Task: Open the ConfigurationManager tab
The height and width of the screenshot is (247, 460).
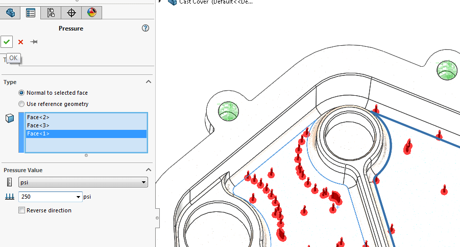Action: (x=51, y=12)
